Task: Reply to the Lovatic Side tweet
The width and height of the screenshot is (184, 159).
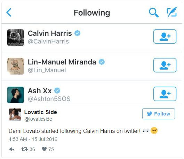Action: pos(12,149)
